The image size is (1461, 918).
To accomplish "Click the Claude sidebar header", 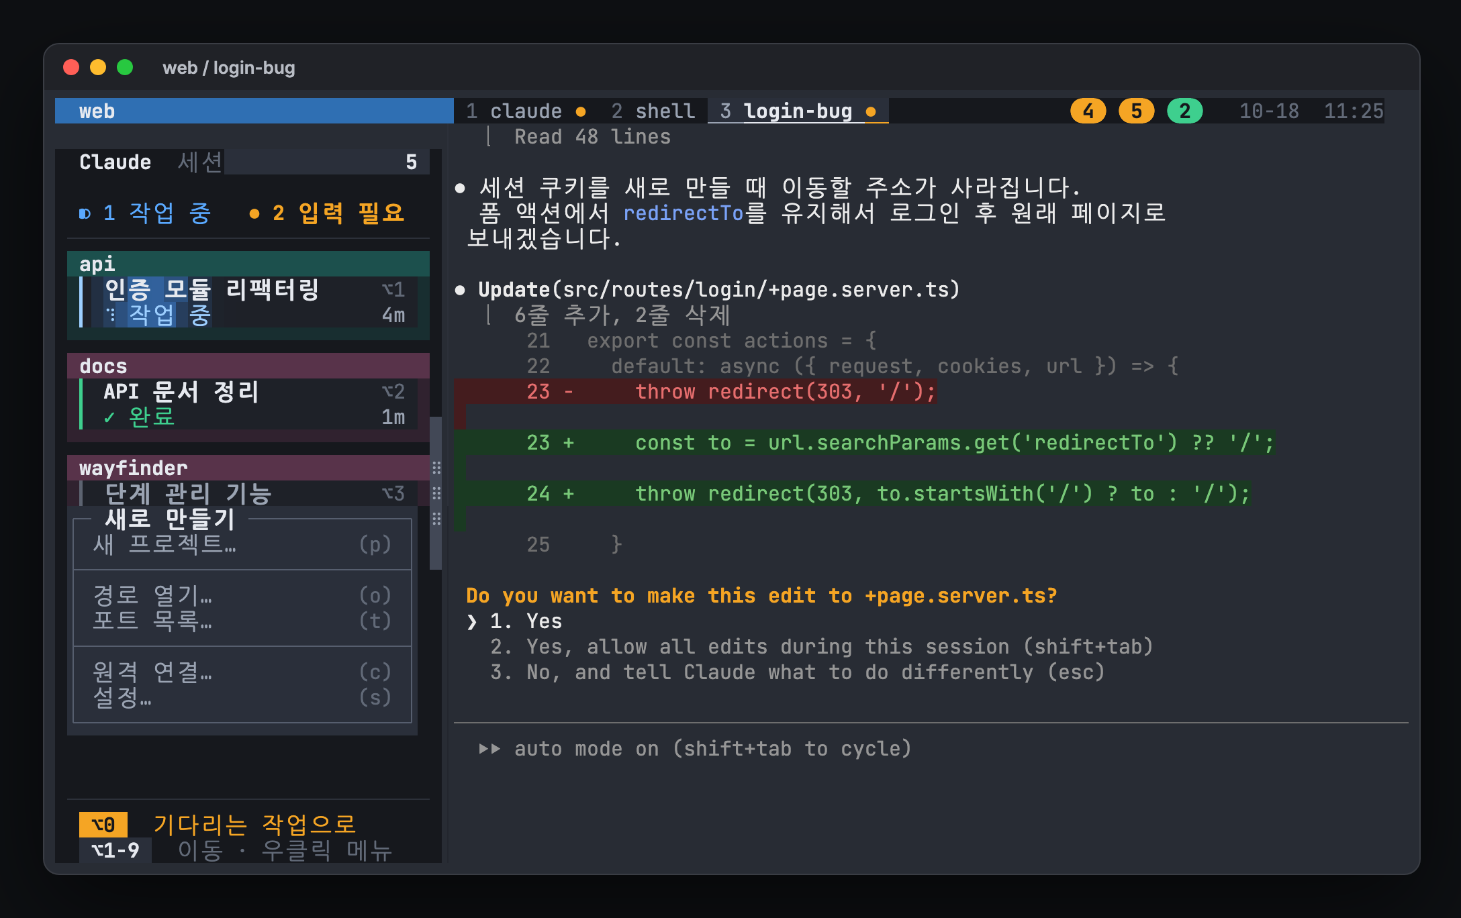I will tap(115, 162).
